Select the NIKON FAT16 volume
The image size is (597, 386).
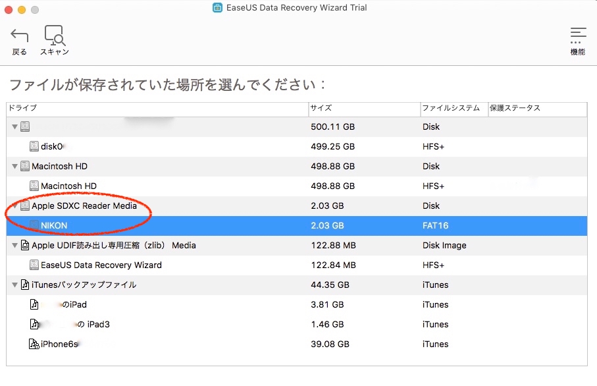[297, 225]
